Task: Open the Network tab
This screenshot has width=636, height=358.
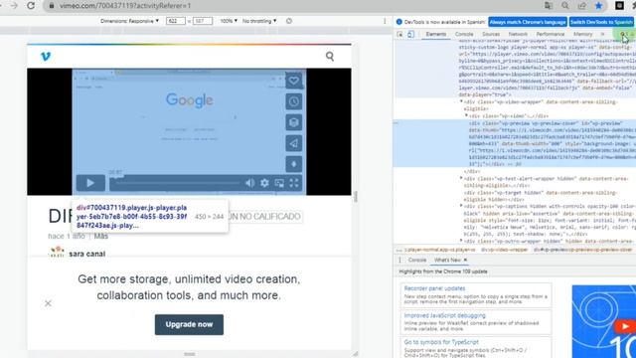Action: [518, 34]
